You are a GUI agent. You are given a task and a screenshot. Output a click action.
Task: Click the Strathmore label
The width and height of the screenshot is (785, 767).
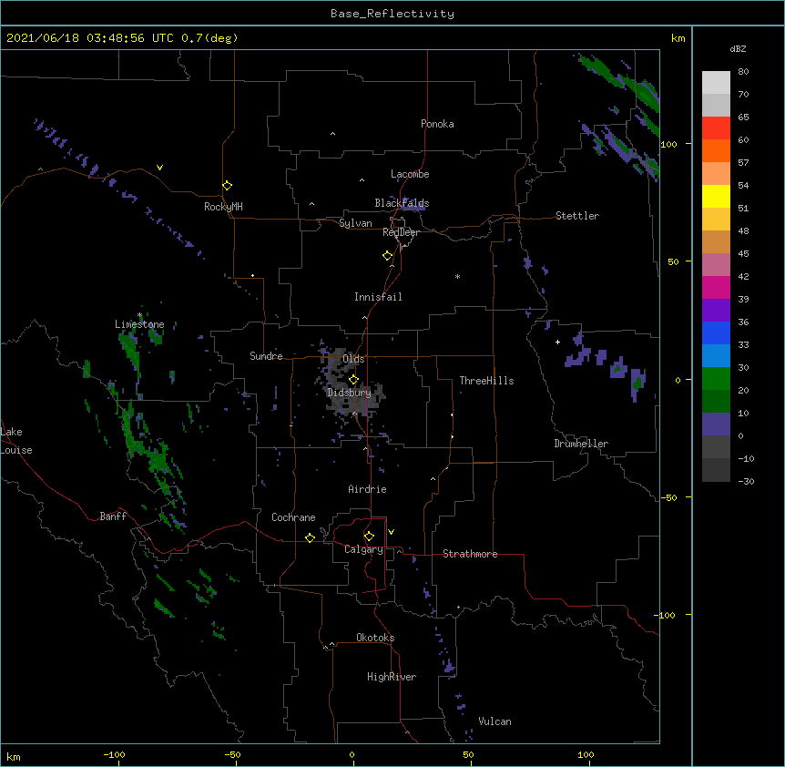pos(470,554)
